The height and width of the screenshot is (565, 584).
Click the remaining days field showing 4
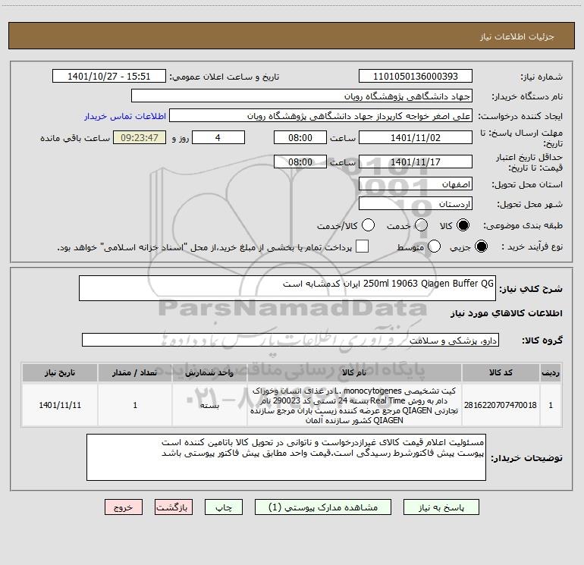[218, 137]
